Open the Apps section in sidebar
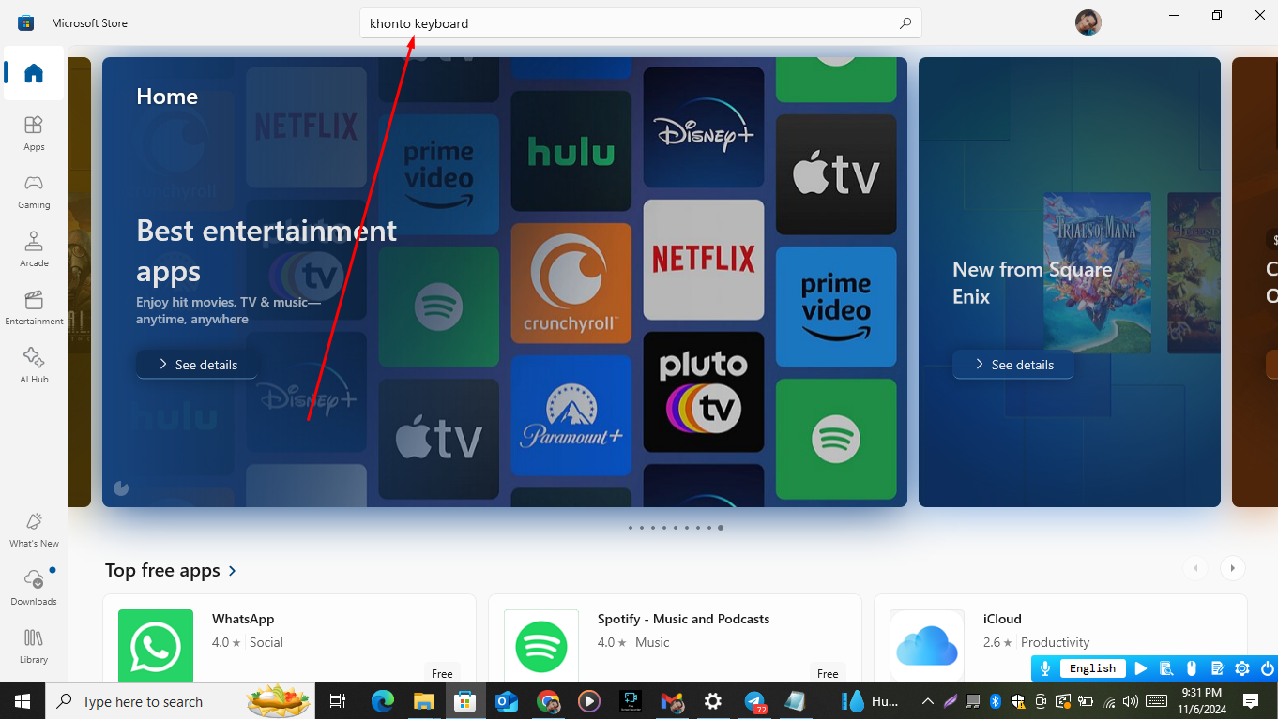Screen dimensions: 1278x719 [34, 132]
